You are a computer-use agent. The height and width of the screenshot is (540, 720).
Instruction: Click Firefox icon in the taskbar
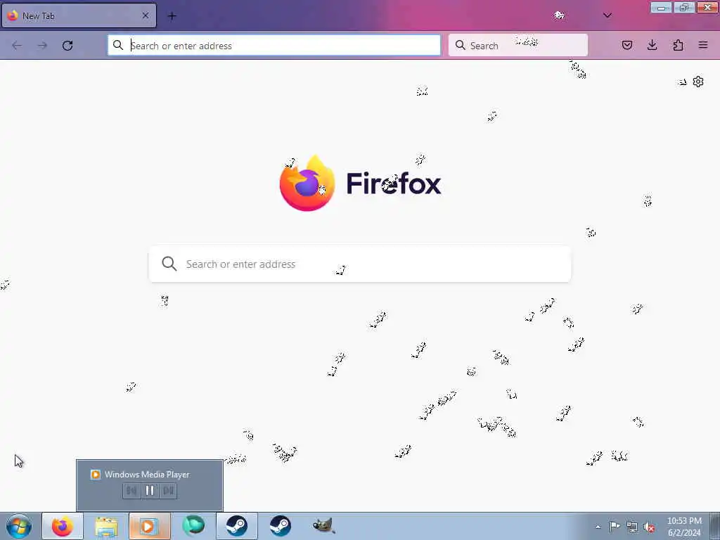(63, 526)
